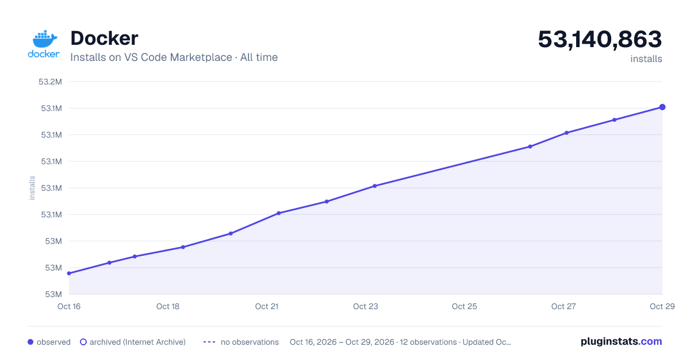This screenshot has height=362, width=690.
Task: Select the data point above Oct 23 label
Action: [x=374, y=186]
